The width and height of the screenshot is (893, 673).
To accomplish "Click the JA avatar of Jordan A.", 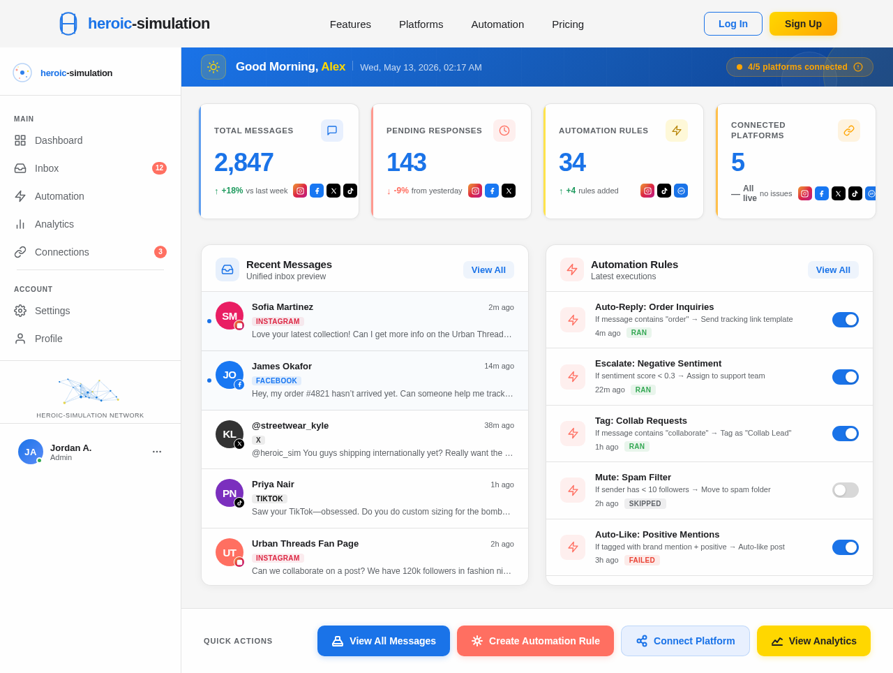I will point(31,452).
